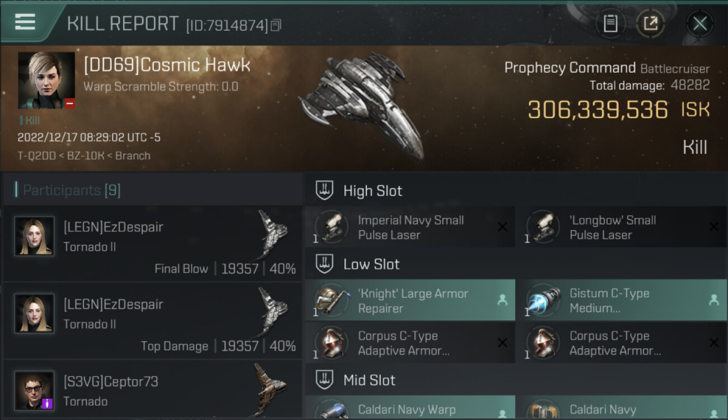Open the hamburger menu
Image resolution: width=728 pixels, height=420 pixels.
pyautogui.click(x=25, y=22)
